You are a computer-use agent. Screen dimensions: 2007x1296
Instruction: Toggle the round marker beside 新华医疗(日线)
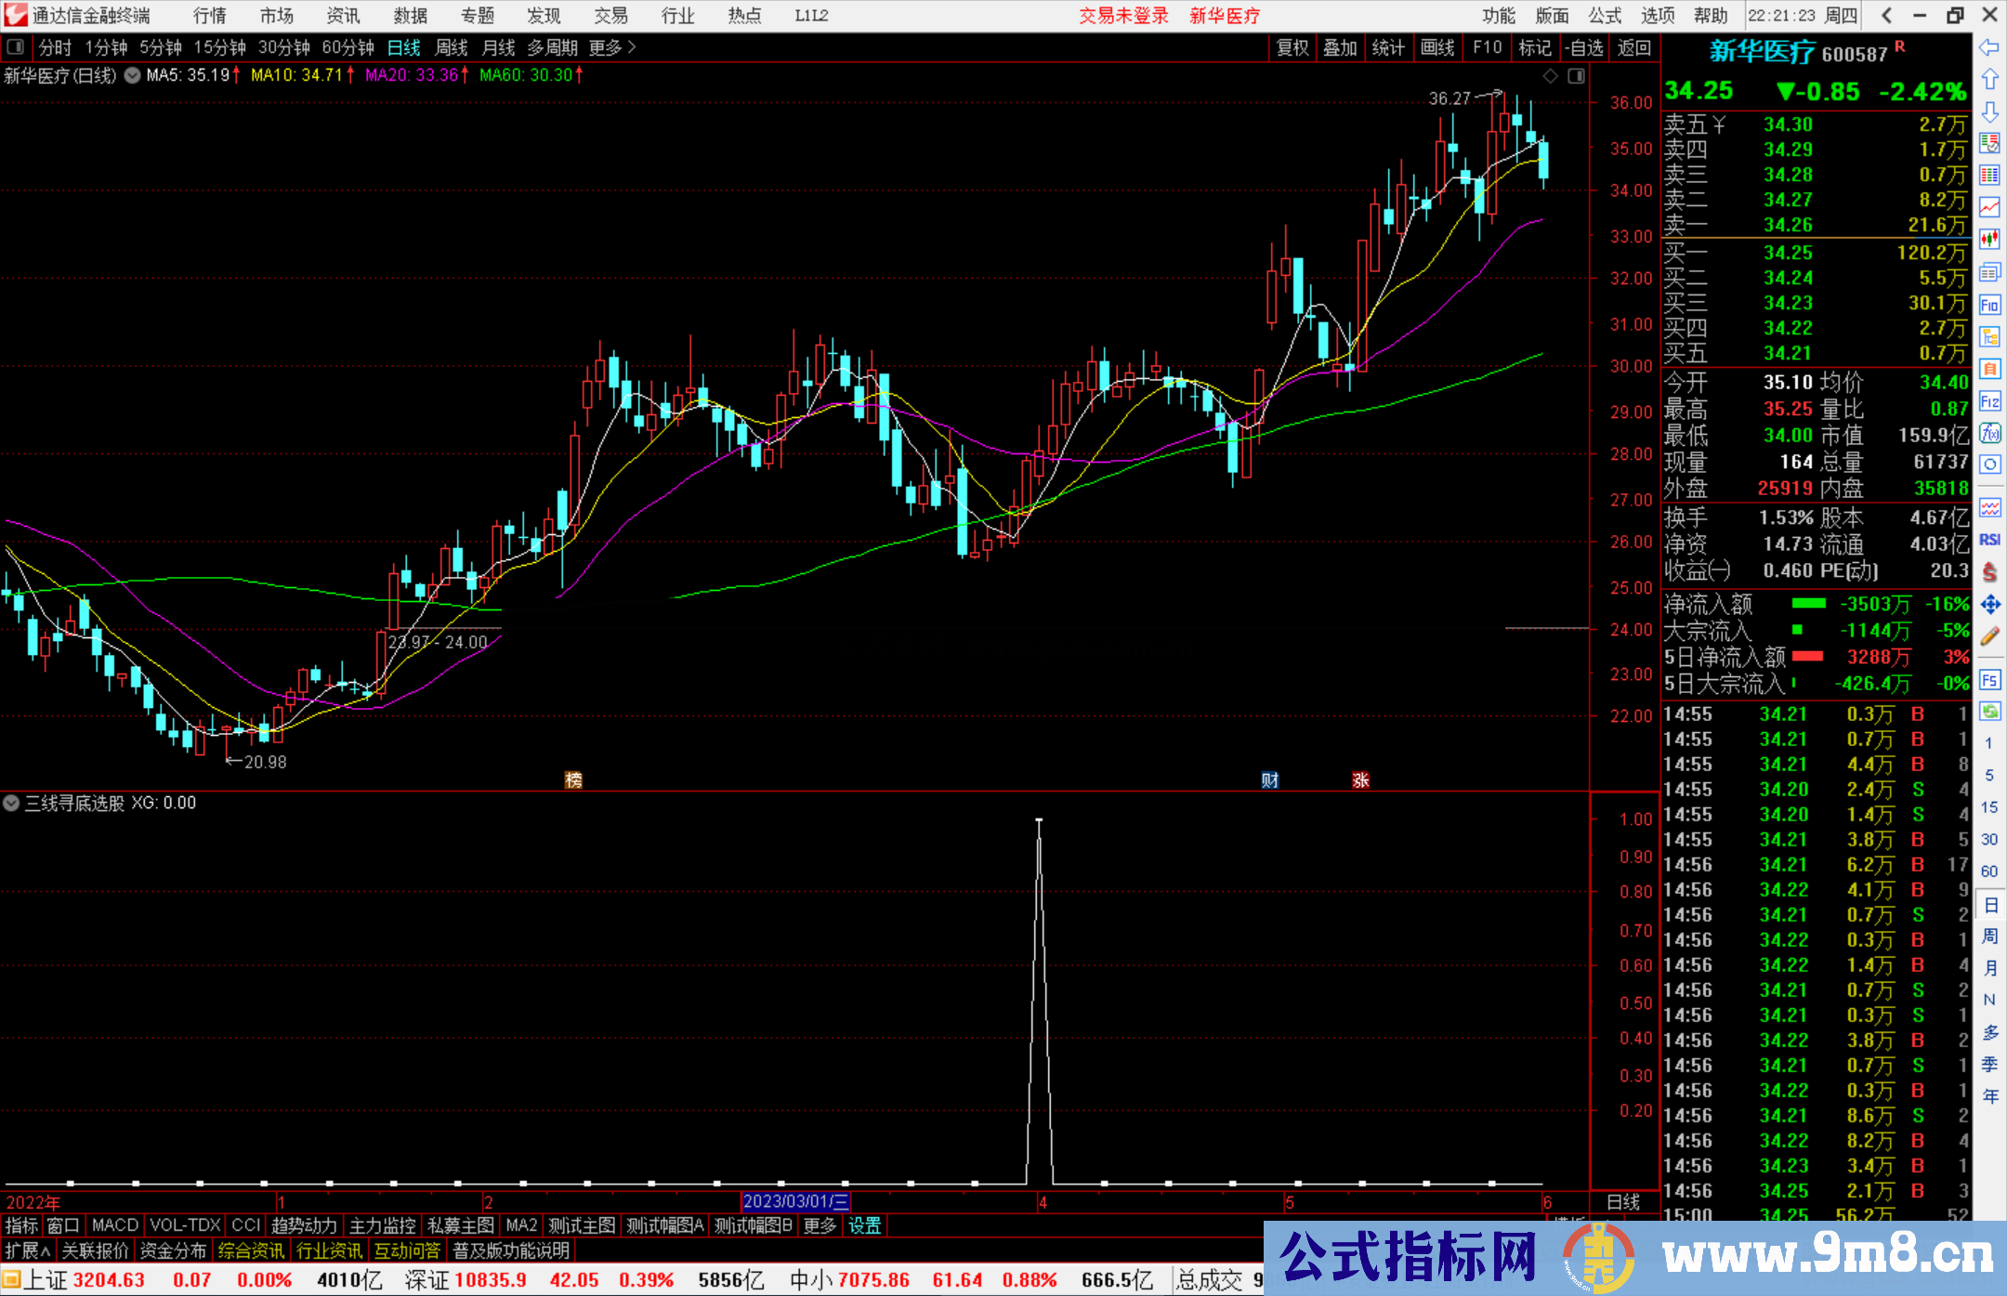pyautogui.click(x=133, y=75)
